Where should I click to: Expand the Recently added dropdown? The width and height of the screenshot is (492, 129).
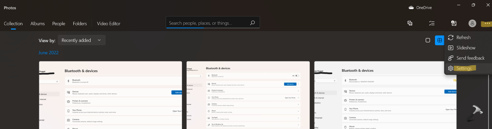pyautogui.click(x=82, y=40)
